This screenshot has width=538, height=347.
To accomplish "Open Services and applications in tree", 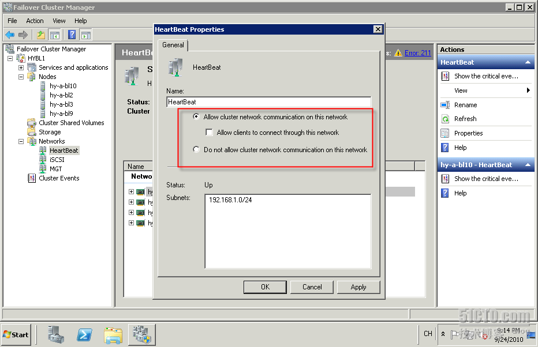I will pos(73,67).
